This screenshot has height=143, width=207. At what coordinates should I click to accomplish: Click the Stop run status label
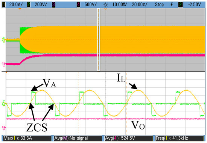(x=159, y=5)
